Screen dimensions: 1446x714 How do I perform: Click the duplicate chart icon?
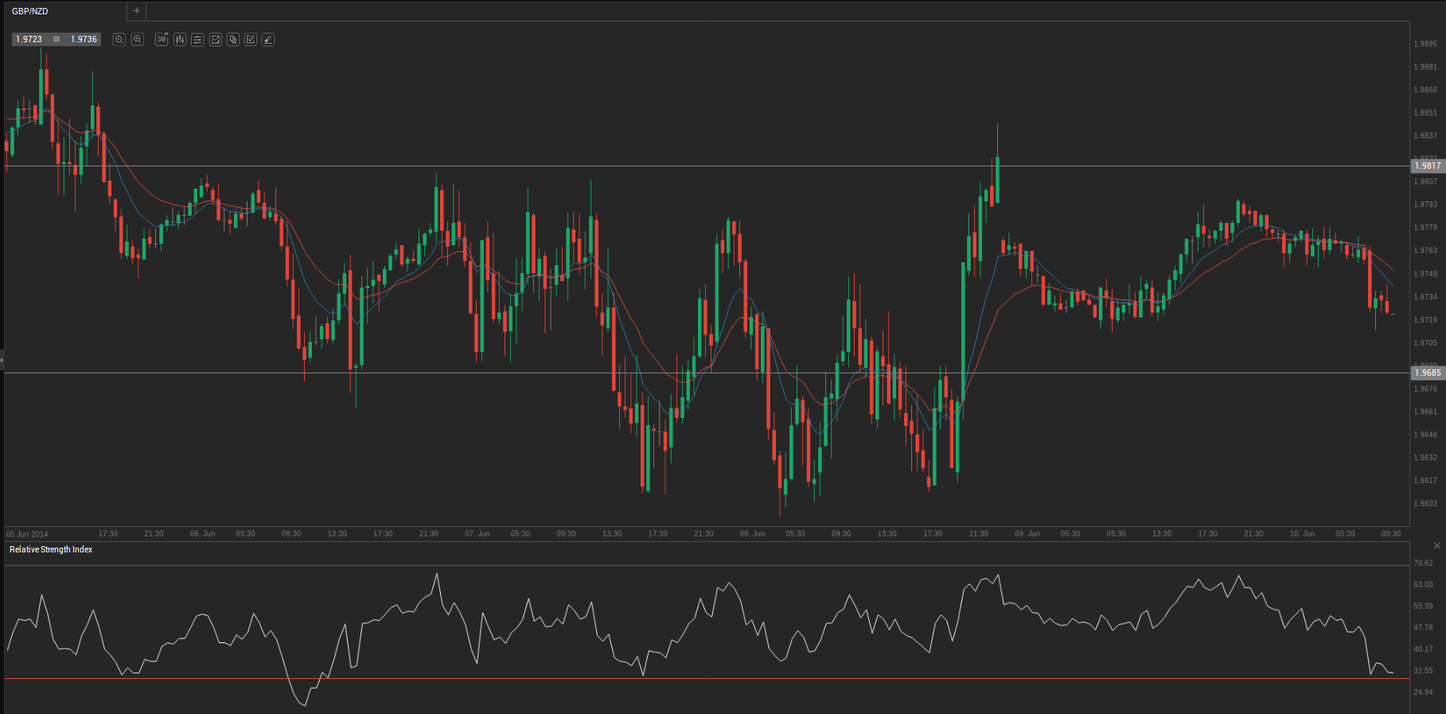coord(233,39)
